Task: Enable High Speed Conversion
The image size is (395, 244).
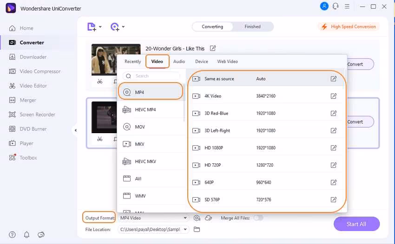Action: 349,26
